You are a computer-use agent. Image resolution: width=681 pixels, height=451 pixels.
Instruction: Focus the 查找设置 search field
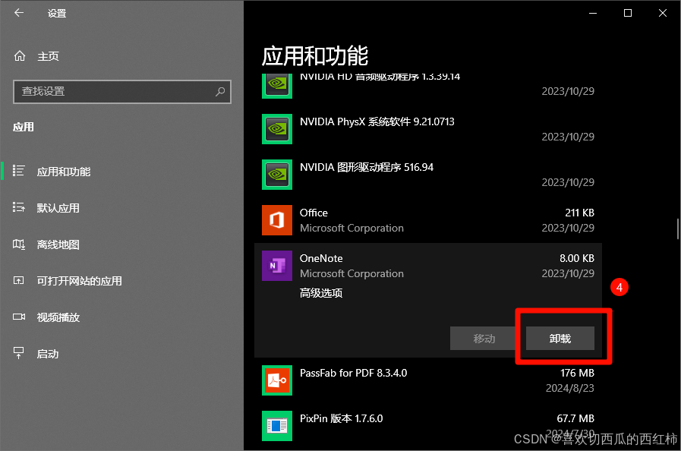[x=122, y=92]
